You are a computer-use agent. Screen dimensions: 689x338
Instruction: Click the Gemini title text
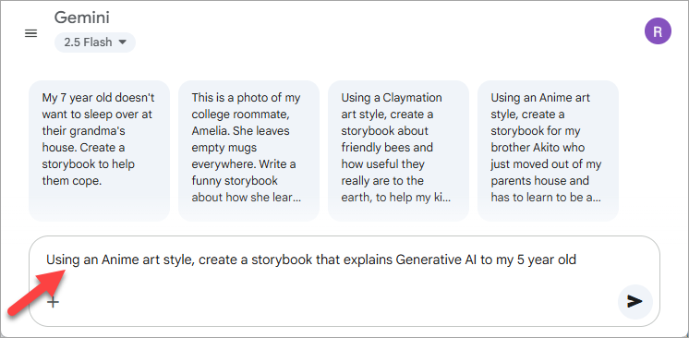coord(81,18)
